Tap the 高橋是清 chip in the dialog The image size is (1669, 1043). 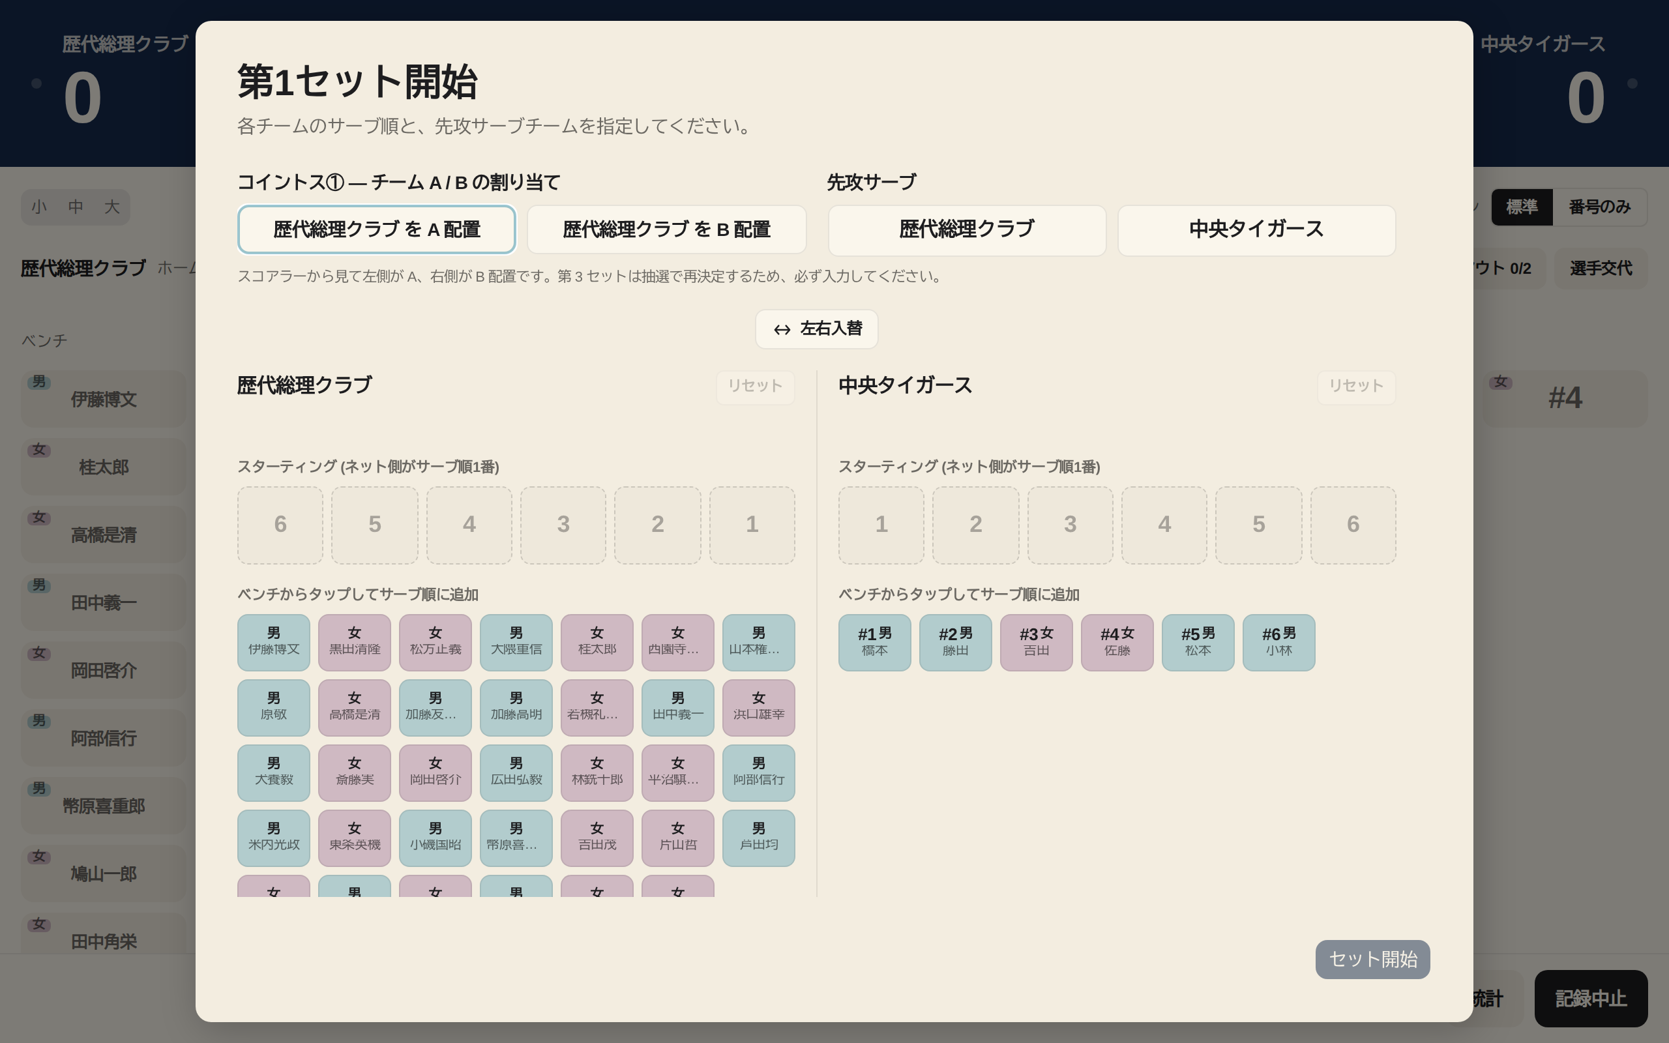click(x=355, y=708)
